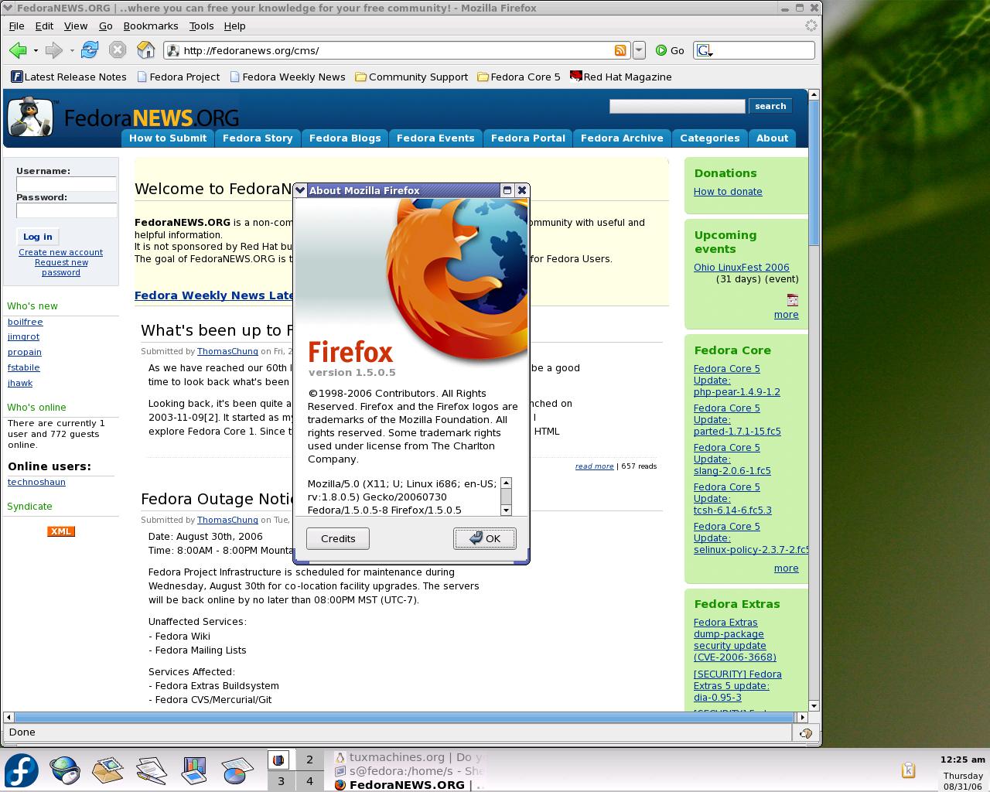
Task: Click Create new account link
Action: [x=61, y=252]
